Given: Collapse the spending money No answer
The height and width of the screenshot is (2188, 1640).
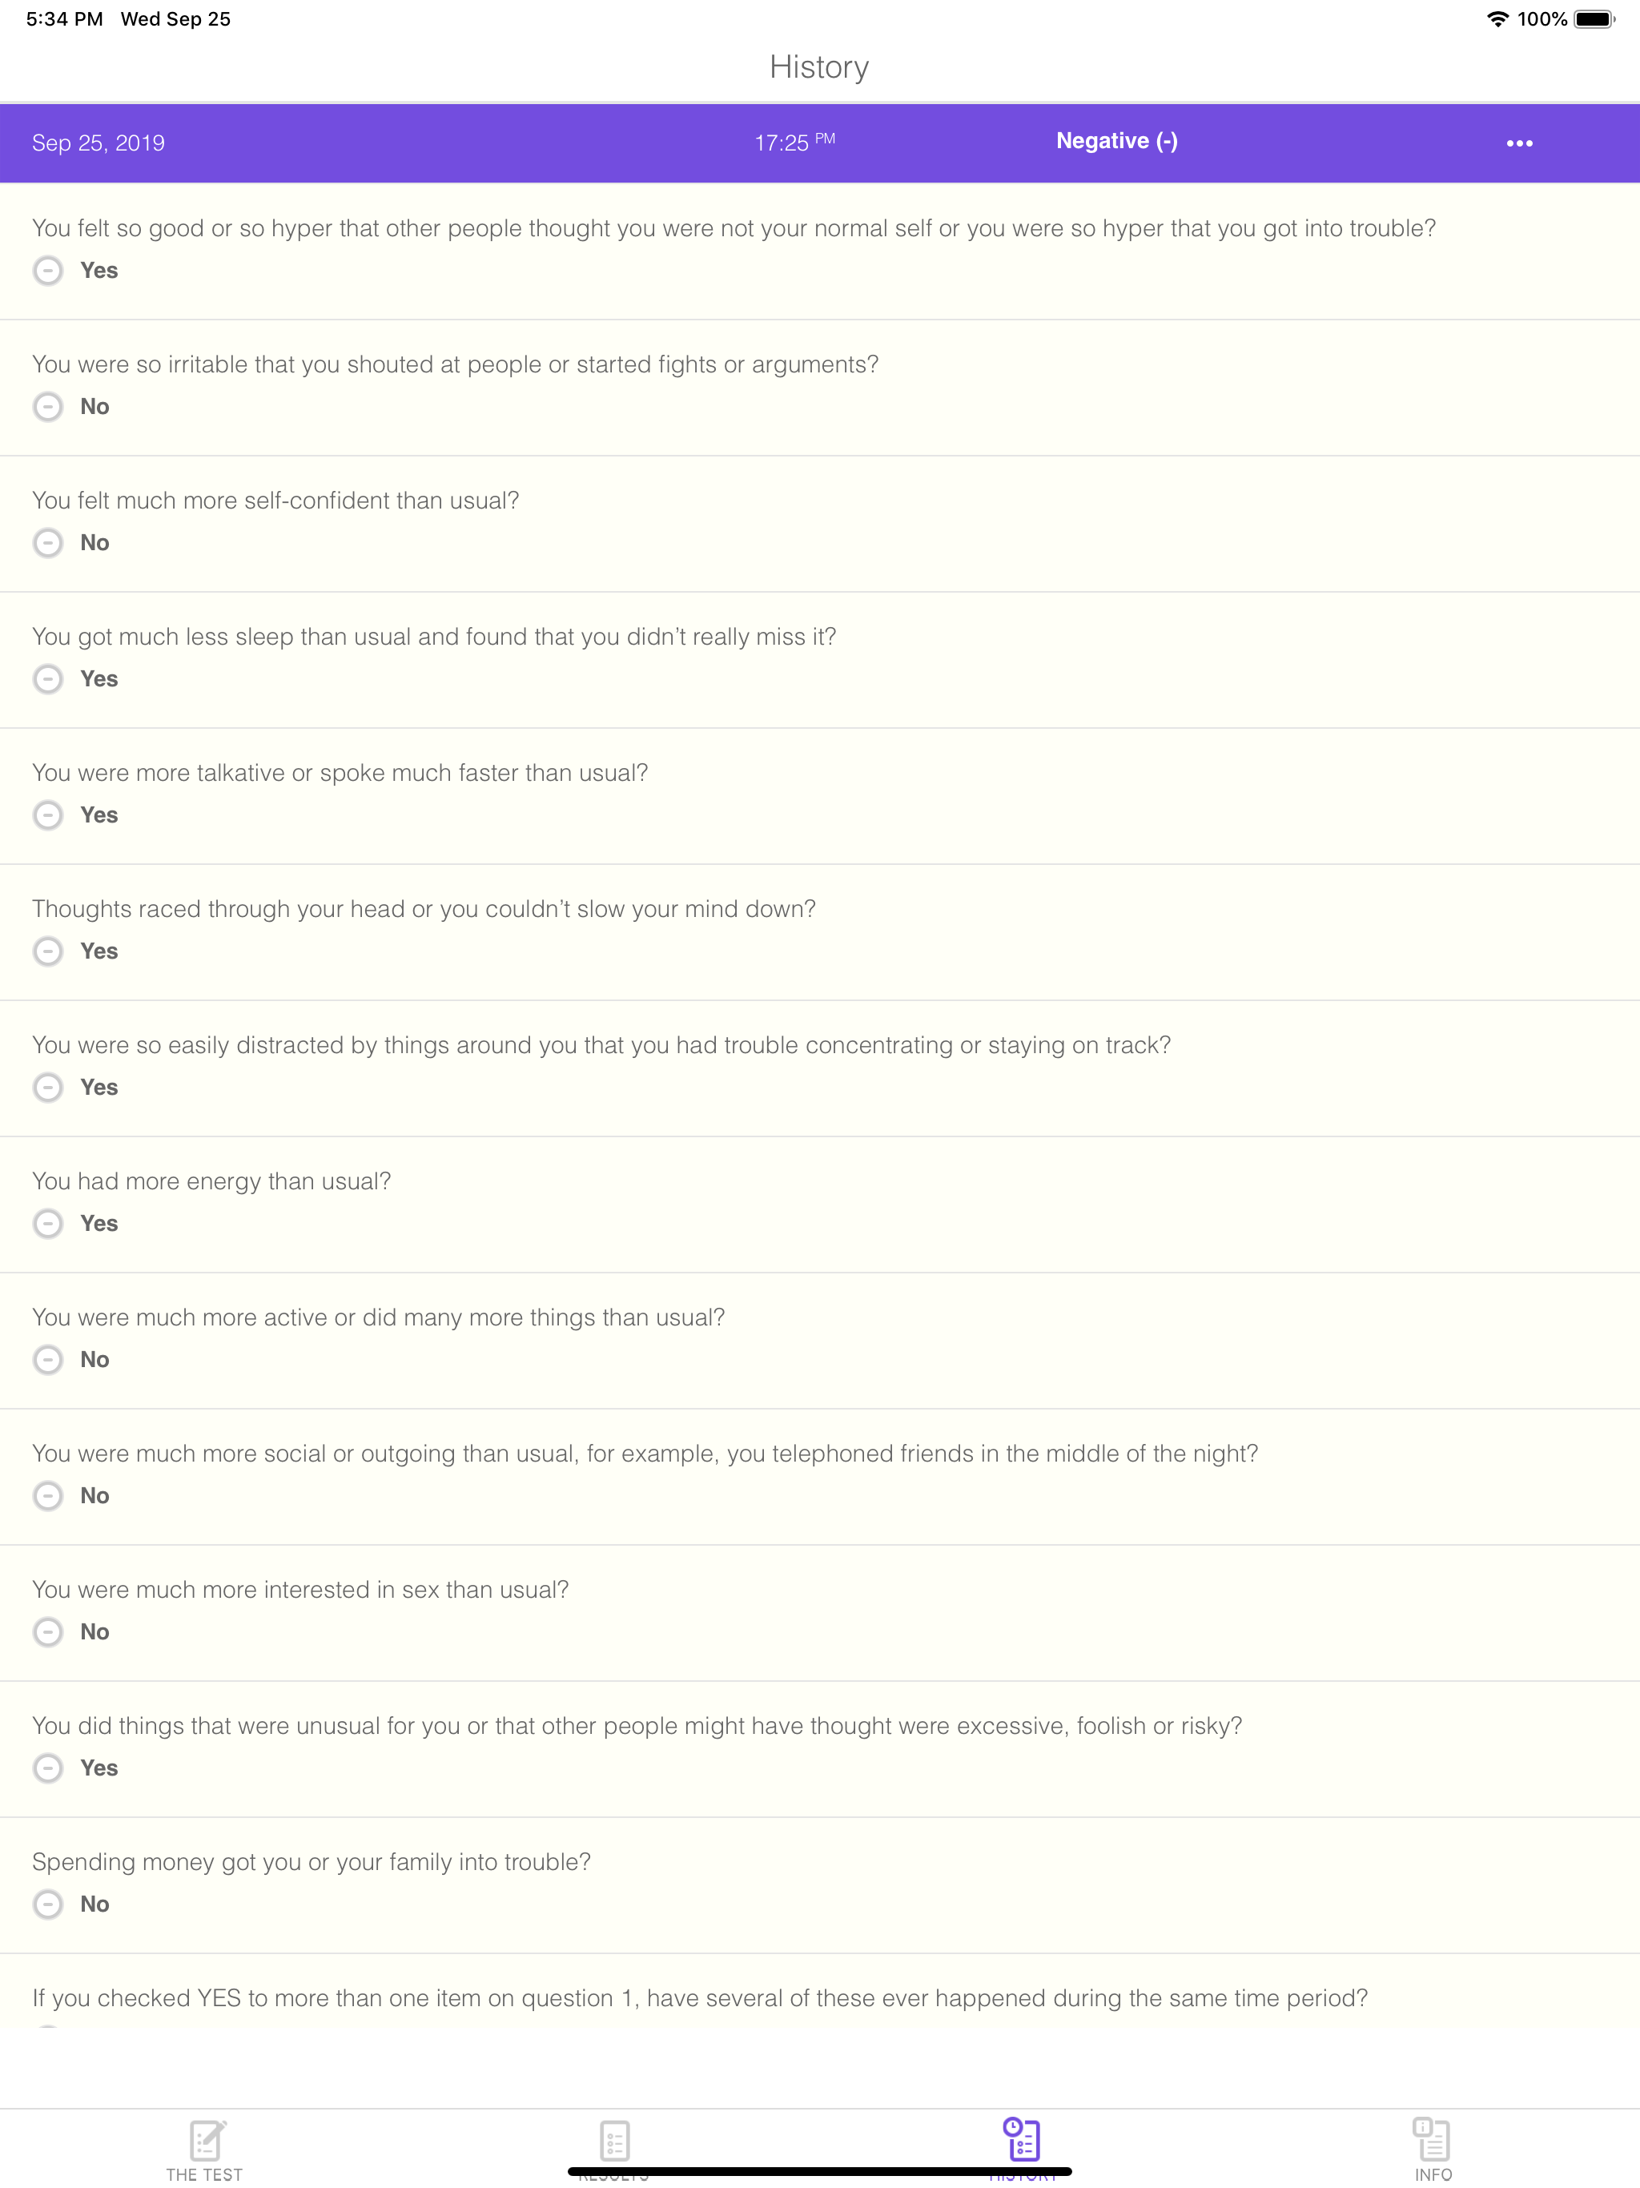Looking at the screenshot, I should (47, 1904).
